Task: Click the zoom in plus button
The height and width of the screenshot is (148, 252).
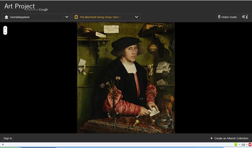Action: tap(5, 28)
